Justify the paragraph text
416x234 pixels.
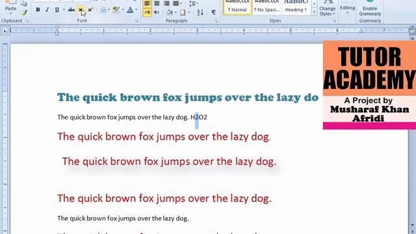coord(176,3)
